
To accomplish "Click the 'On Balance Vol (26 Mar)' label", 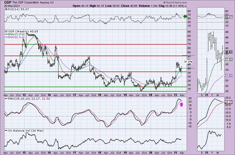I will pos(26,130).
